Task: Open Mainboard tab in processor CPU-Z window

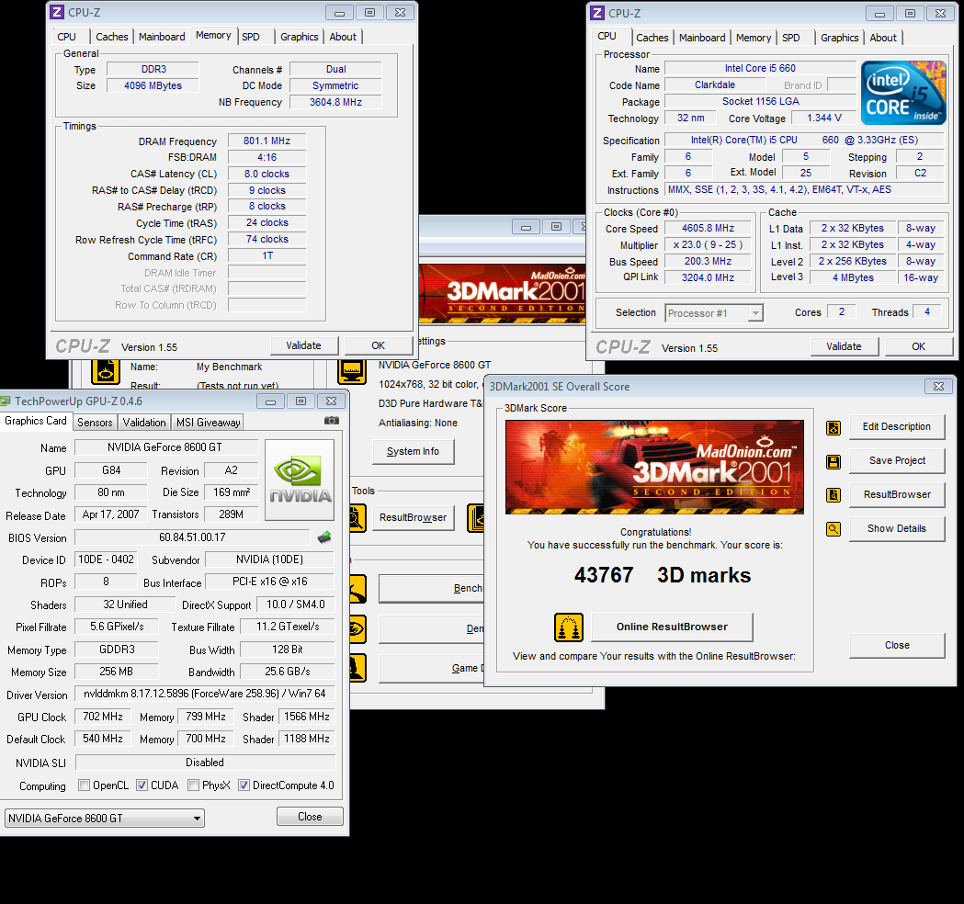Action: tap(702, 38)
